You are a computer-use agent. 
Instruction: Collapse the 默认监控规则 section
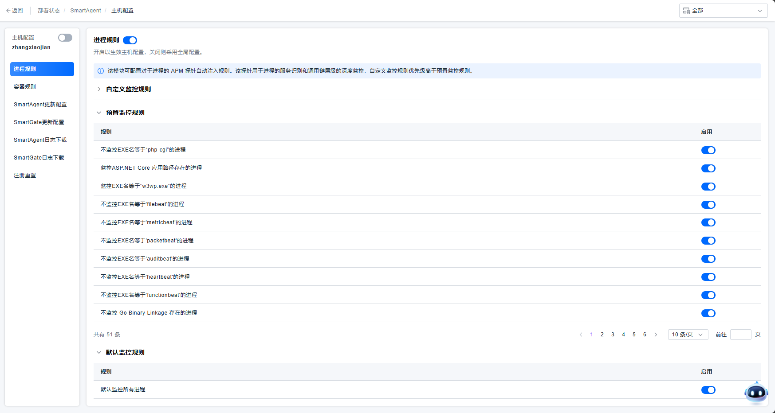coord(99,352)
